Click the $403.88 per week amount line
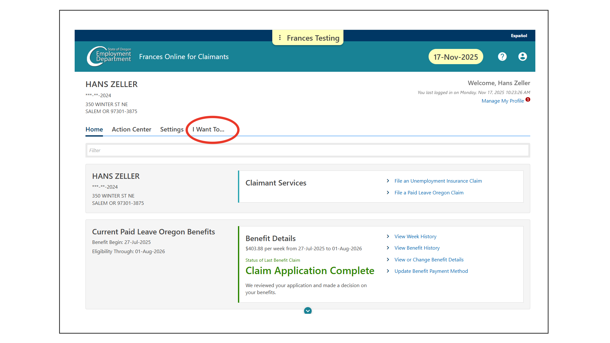The width and height of the screenshot is (610, 343). 303,248
